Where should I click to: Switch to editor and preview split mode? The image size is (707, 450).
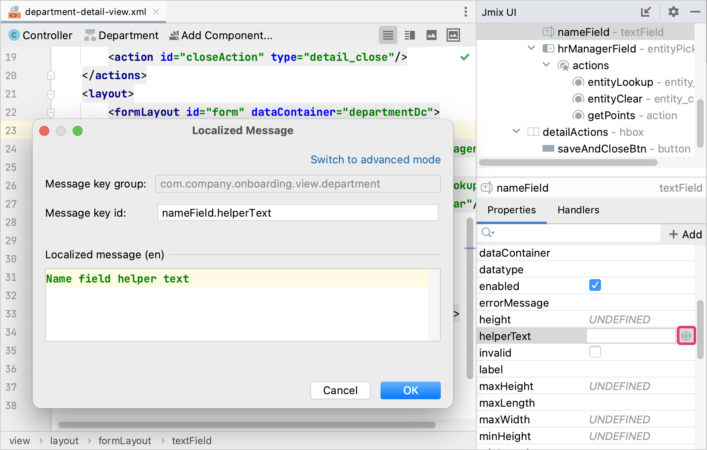(x=410, y=35)
